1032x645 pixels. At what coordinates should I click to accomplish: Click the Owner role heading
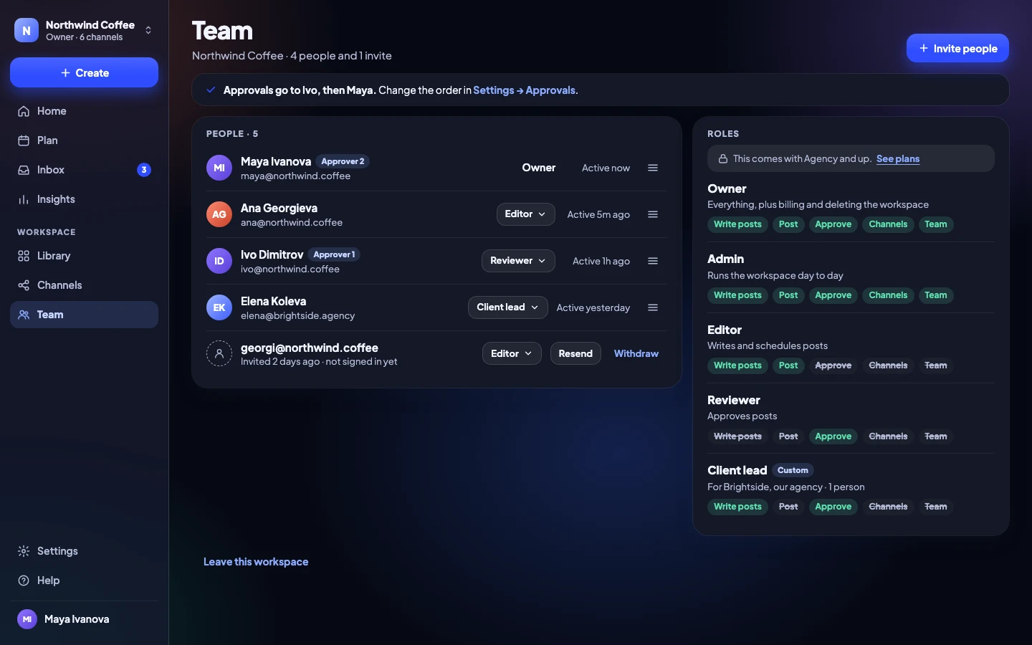point(727,188)
